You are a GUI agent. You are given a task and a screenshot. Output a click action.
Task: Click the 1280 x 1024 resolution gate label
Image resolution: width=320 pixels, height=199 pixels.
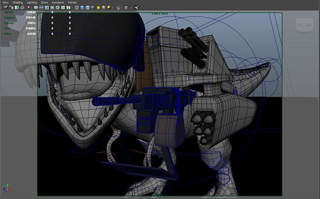click(x=160, y=14)
